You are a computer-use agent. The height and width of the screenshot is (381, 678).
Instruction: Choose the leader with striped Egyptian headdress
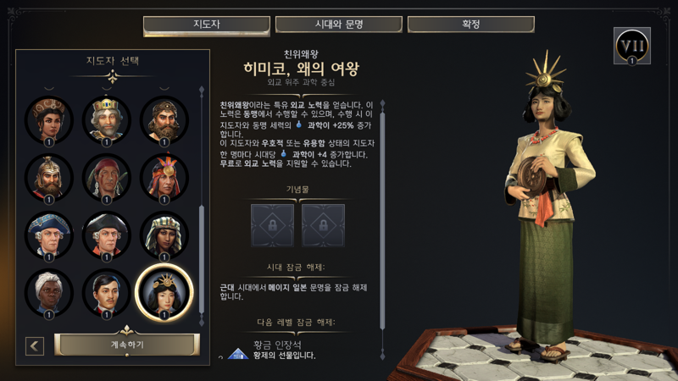(x=164, y=235)
